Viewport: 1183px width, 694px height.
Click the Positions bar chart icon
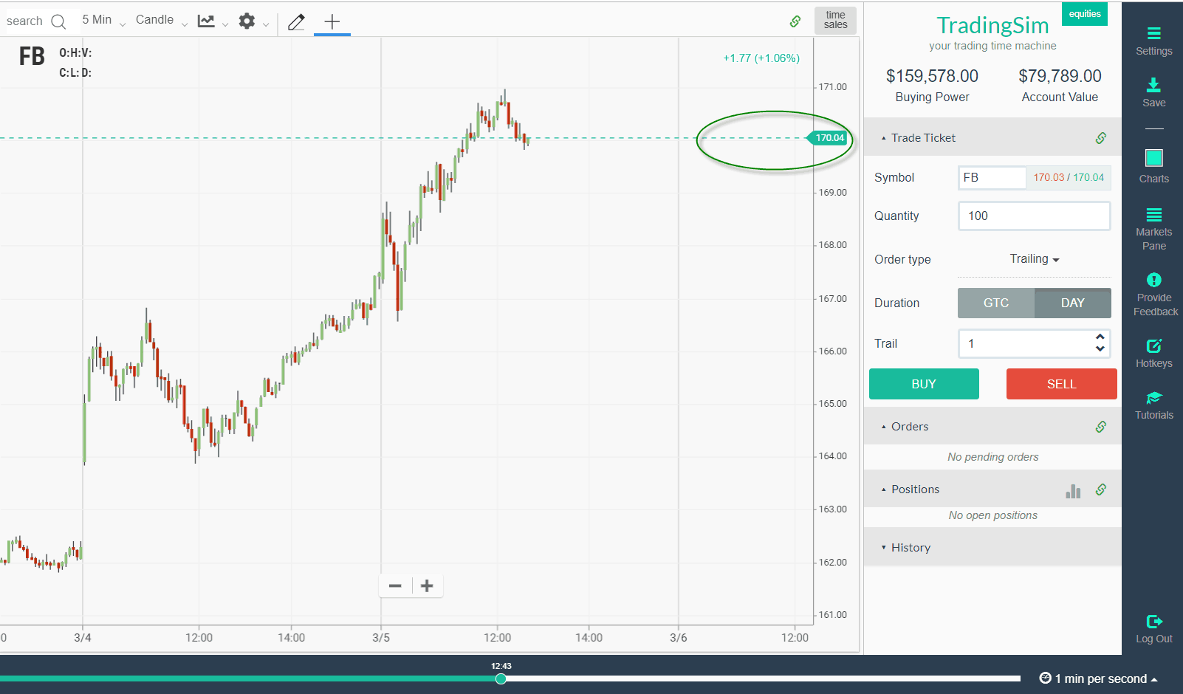click(1072, 489)
